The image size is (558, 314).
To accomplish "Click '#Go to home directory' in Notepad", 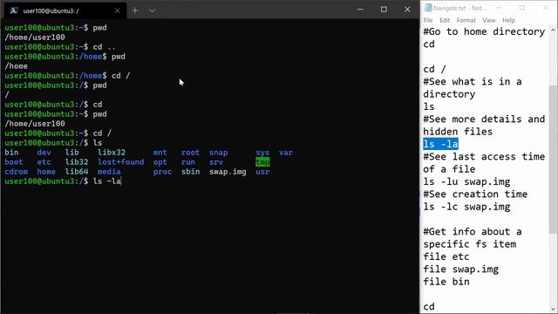I will click(x=484, y=31).
